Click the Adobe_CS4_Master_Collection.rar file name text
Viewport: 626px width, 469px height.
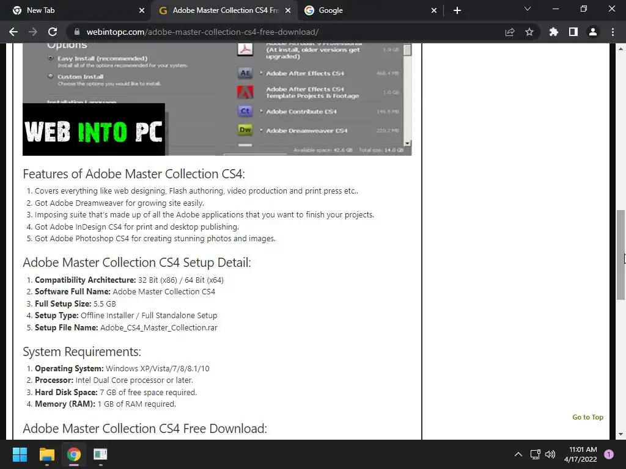[159, 327]
